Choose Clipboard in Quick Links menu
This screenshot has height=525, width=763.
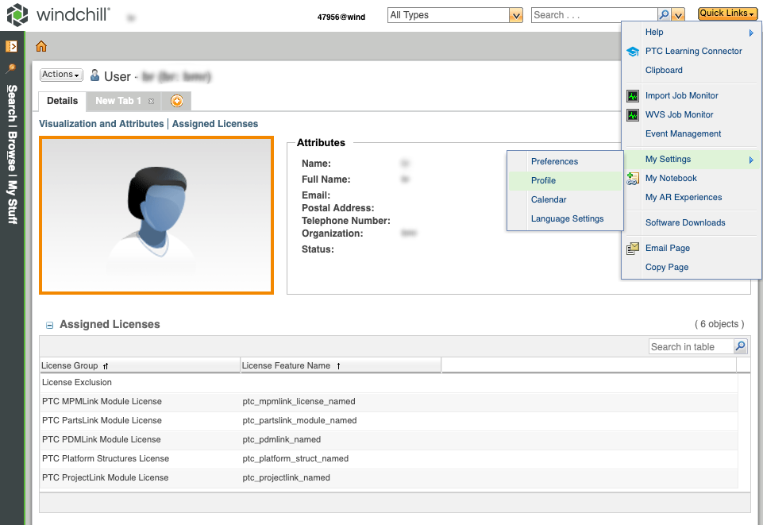[663, 70]
